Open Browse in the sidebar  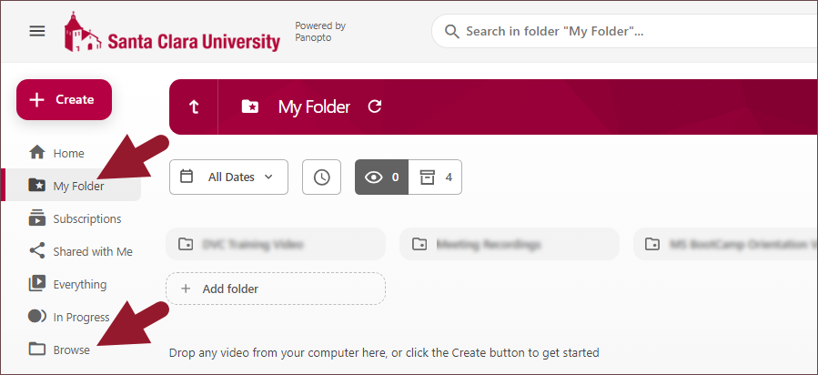pos(71,350)
